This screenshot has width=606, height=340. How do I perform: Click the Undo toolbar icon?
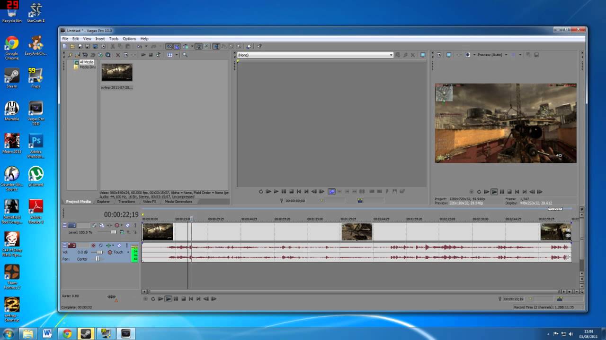coord(139,46)
